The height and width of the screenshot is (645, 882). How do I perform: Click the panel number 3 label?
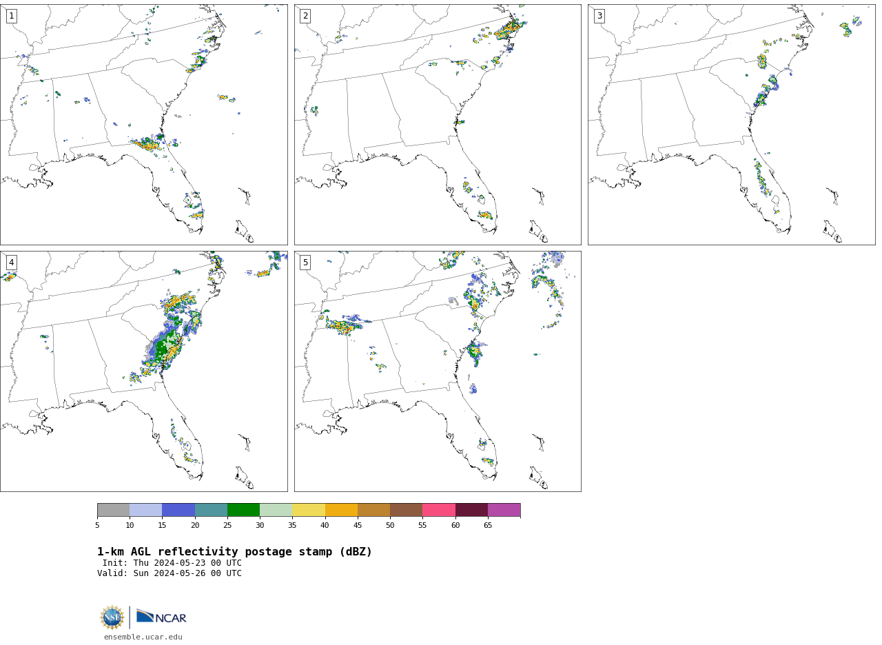(599, 16)
